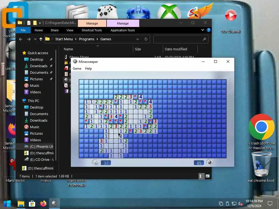Click the quick access properties checkmark icon
The height and width of the screenshot is (209, 279).
[29, 23]
